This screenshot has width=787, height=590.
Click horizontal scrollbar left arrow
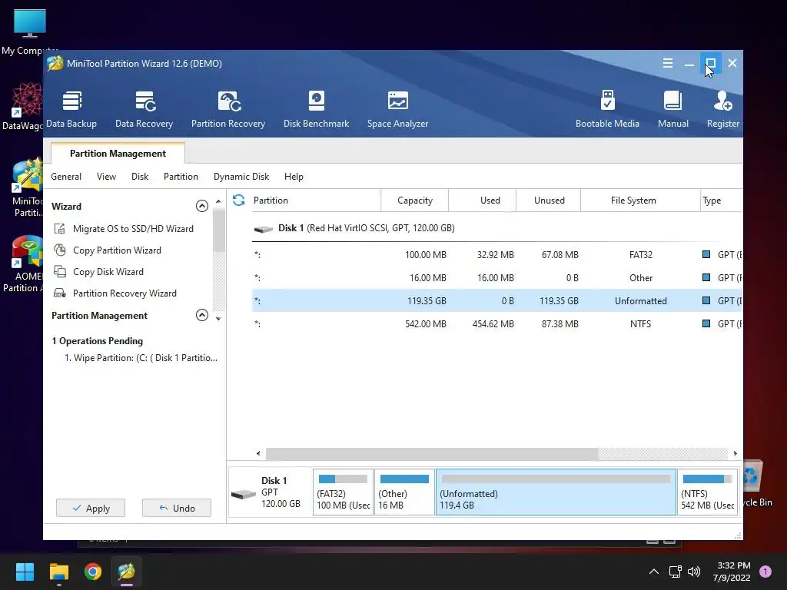coord(258,453)
